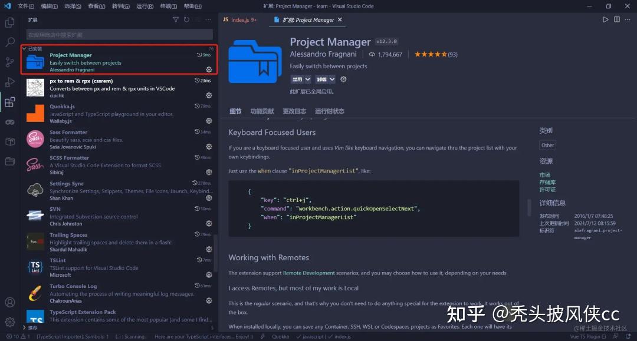Select the Runtime Status tab
637x341 pixels.
[x=330, y=111]
